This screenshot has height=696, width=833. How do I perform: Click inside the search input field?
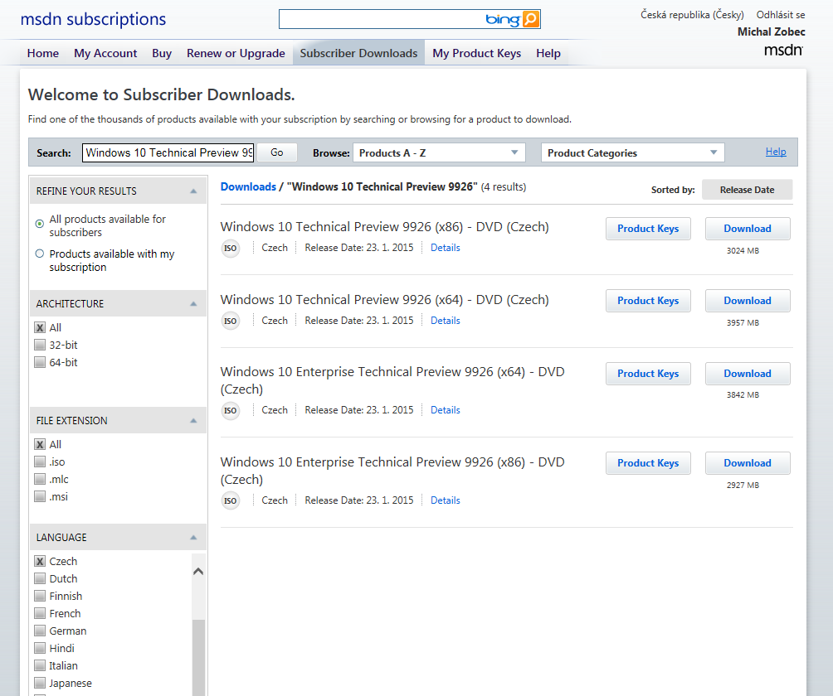168,152
